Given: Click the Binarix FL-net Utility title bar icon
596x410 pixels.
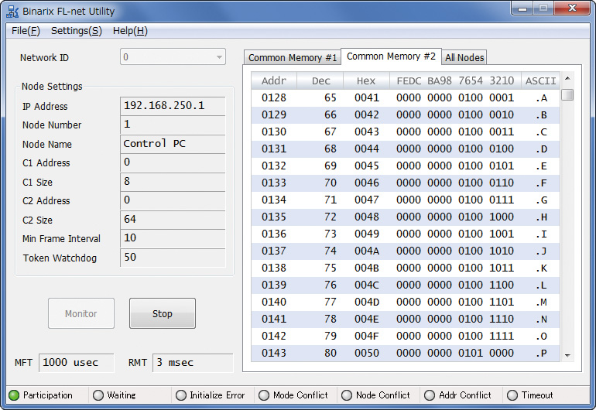Looking at the screenshot, I should 12,12.
